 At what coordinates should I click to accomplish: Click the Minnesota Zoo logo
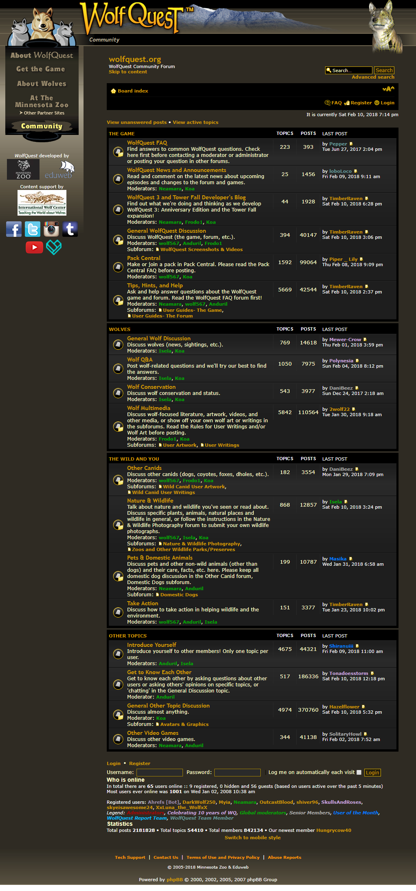(23, 169)
